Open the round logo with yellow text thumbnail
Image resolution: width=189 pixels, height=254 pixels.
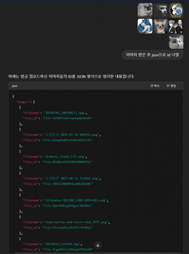pos(176,10)
